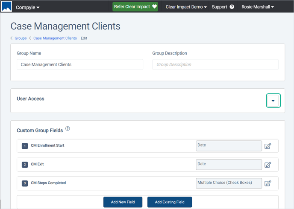
Task: Click the Support question mark icon
Action: pos(232,7)
